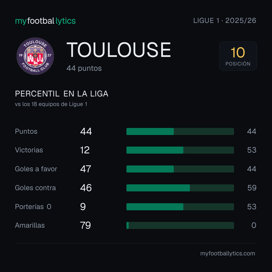Click the Puntos percentile bar
272x272 pixels.
click(180, 131)
